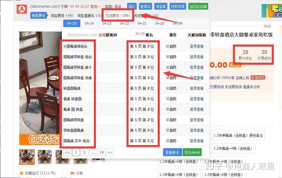The image size is (282, 178).
Task: Click the 同款货源 button
Action: coord(178,7)
